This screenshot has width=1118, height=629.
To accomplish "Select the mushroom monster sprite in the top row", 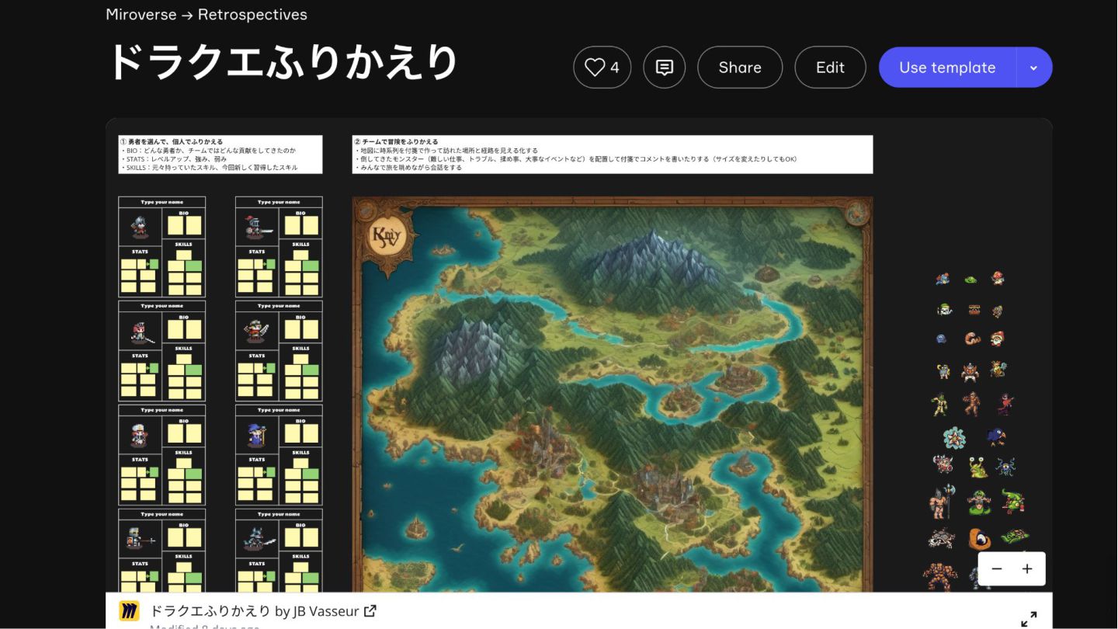I will 998,278.
